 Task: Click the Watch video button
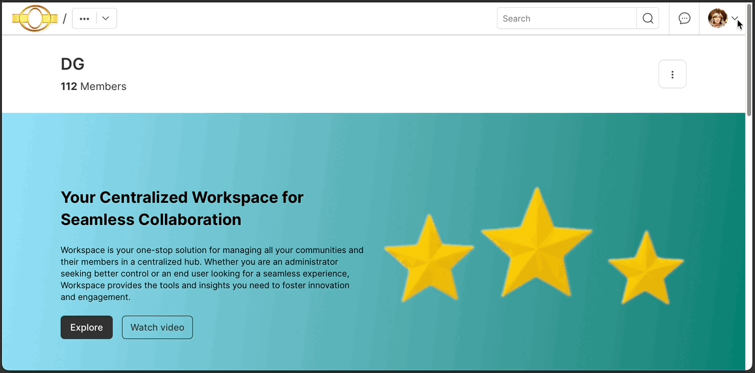coord(157,327)
